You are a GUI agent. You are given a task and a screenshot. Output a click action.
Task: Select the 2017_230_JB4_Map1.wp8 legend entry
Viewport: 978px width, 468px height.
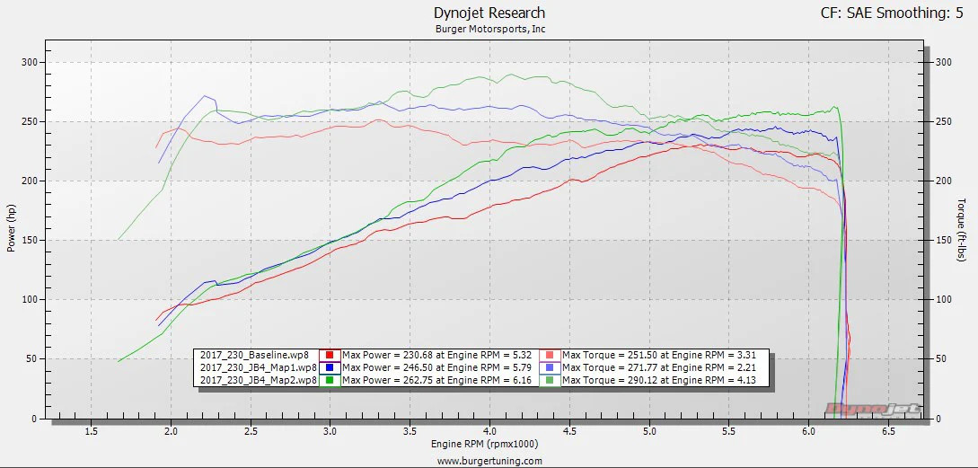click(x=254, y=367)
